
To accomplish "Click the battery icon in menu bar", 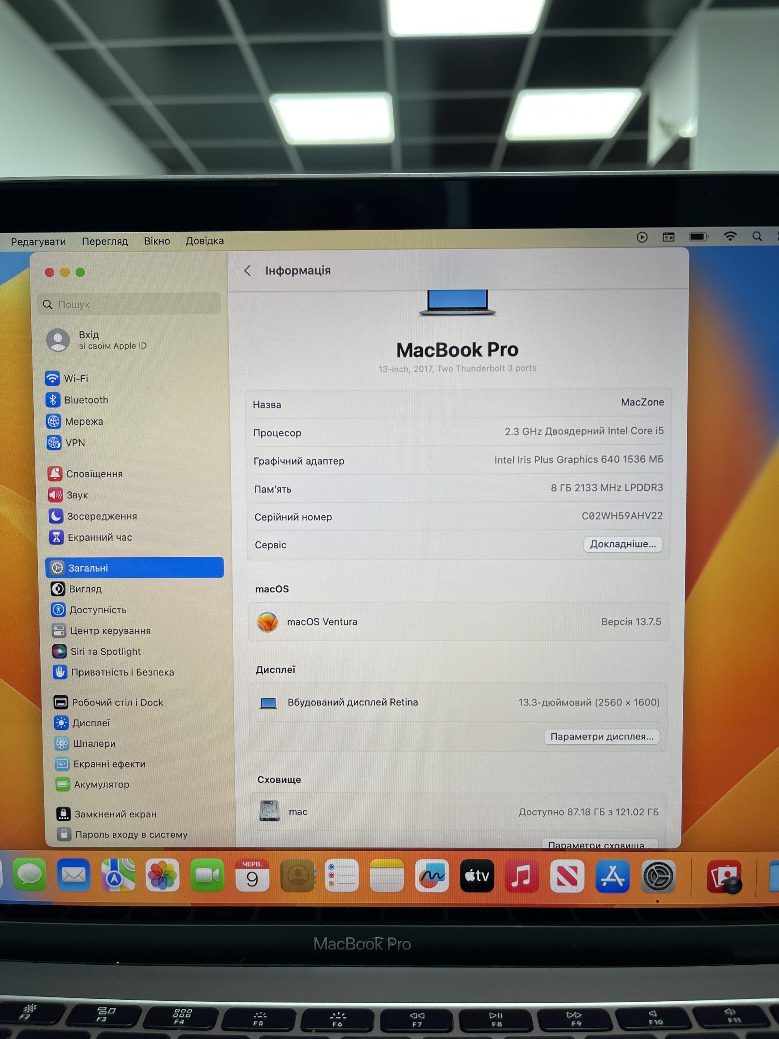I will point(698,237).
